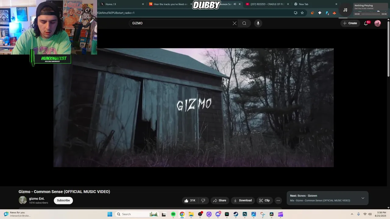Mute the Common Sense tab audio
The height and width of the screenshot is (219, 390).
coord(235,4)
